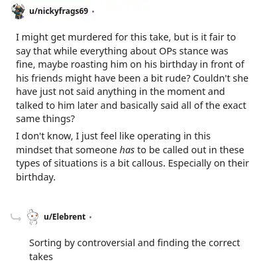Click the reply line "Sorting by controversial and finding"
Screen dimensions: 265x280
134,243
